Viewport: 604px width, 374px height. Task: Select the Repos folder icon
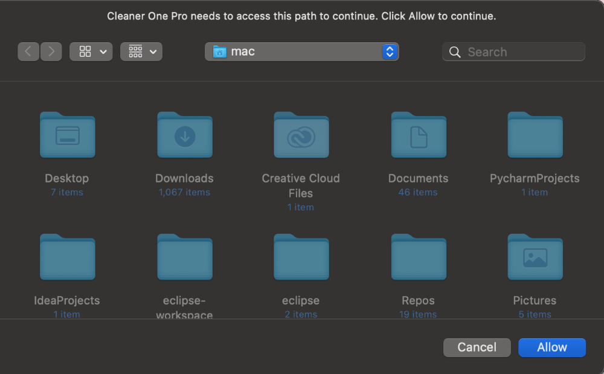point(419,257)
